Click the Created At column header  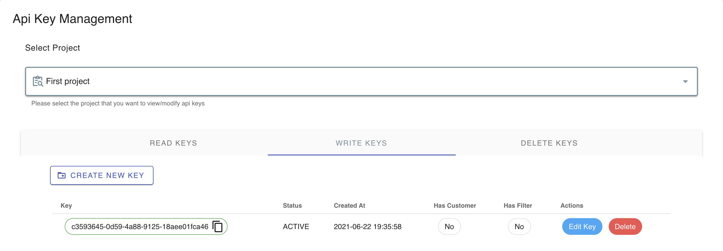pos(349,205)
